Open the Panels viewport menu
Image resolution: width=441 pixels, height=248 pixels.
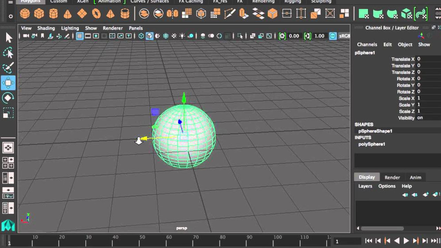pos(136,28)
